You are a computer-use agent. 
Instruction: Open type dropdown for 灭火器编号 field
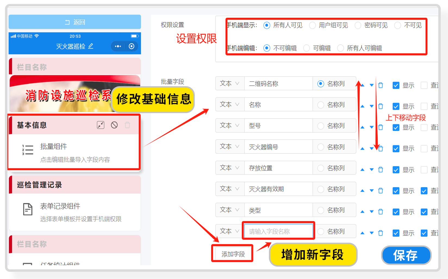point(230,147)
